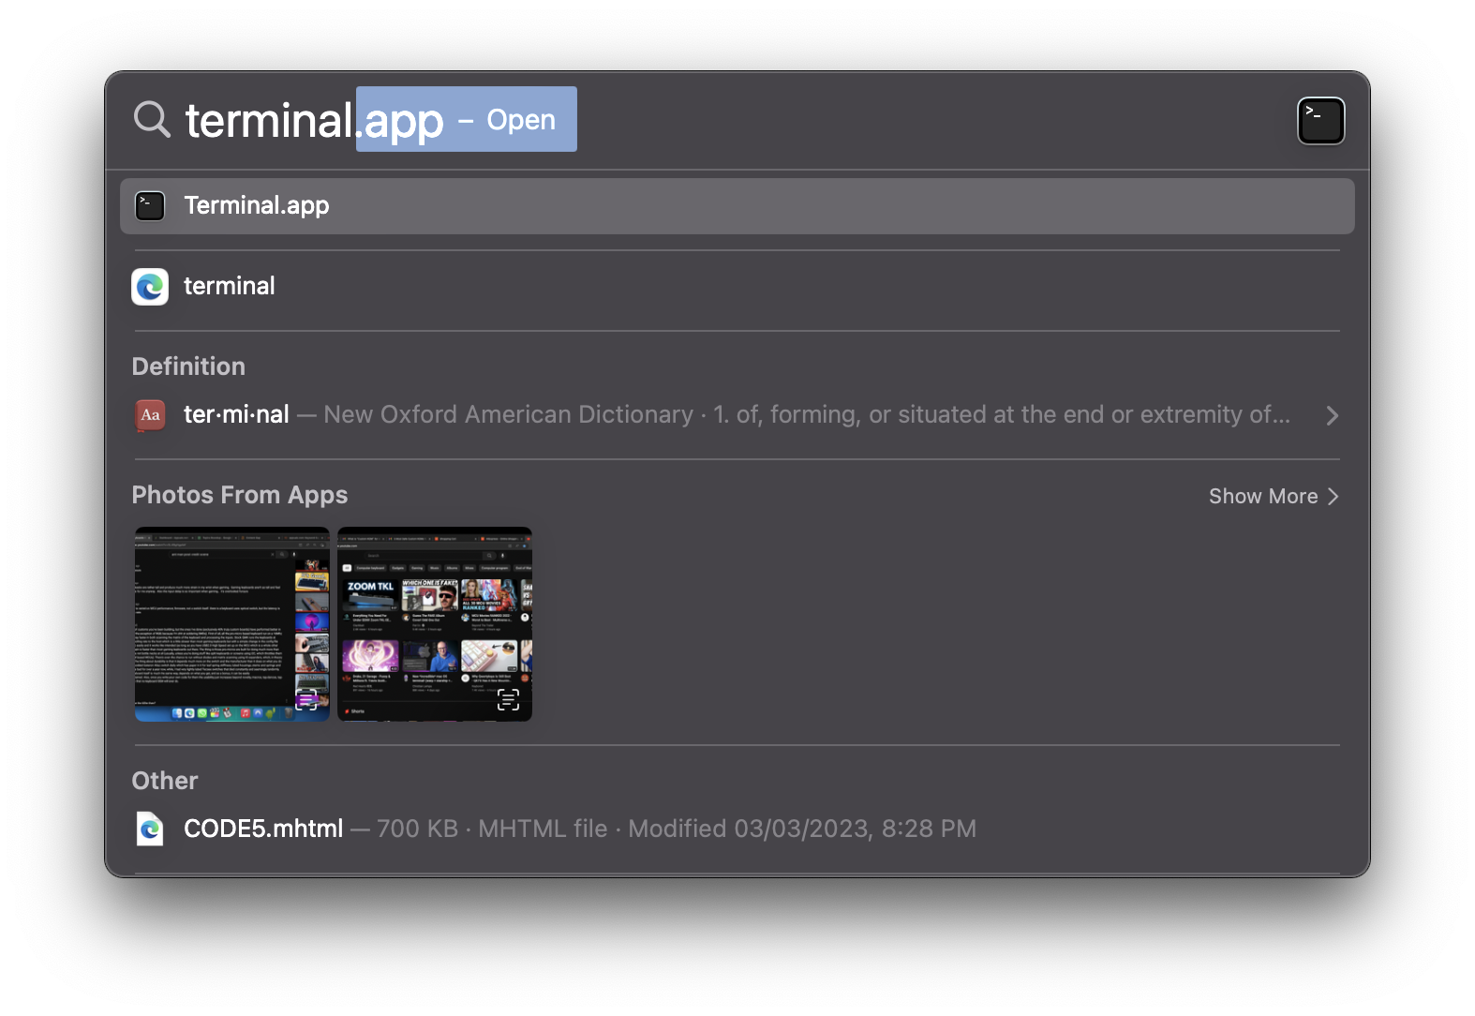
Task: Open the New Oxford American Dictionary definition row
Action: (737, 415)
